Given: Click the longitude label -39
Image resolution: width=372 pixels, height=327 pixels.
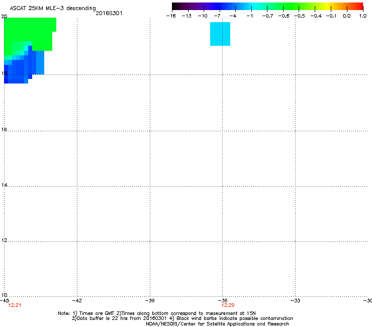Looking at the screenshot, I should click(150, 301).
